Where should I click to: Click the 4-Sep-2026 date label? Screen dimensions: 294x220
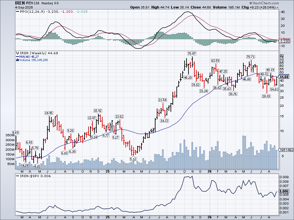[x=24, y=8]
